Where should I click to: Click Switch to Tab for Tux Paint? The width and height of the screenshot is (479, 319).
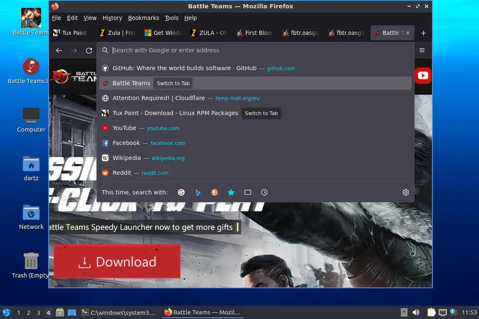click(261, 113)
